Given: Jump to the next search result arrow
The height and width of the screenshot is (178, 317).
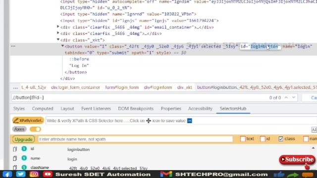Looking at the screenshot, I should [x=294, y=98].
